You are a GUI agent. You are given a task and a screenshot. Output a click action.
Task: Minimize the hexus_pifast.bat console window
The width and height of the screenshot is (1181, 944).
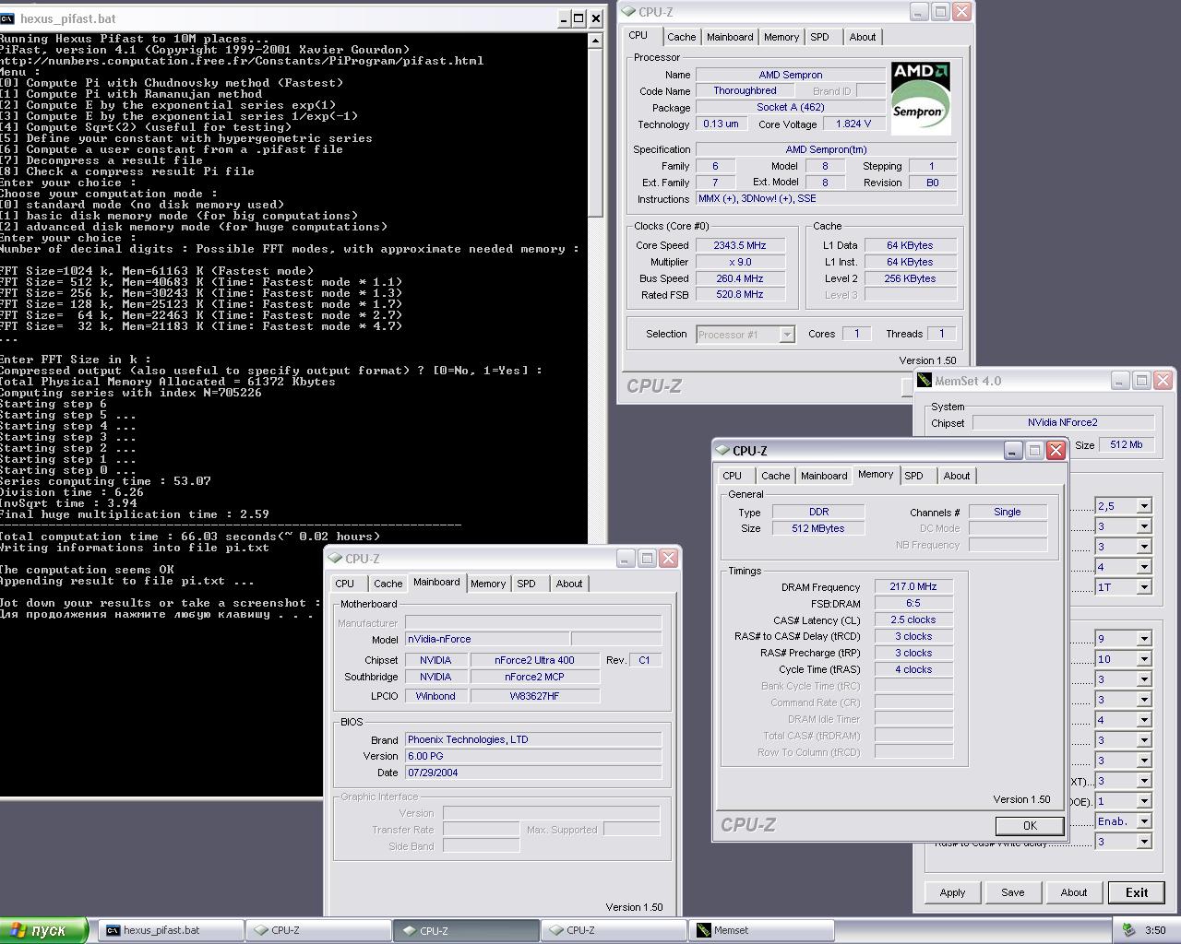coord(565,18)
